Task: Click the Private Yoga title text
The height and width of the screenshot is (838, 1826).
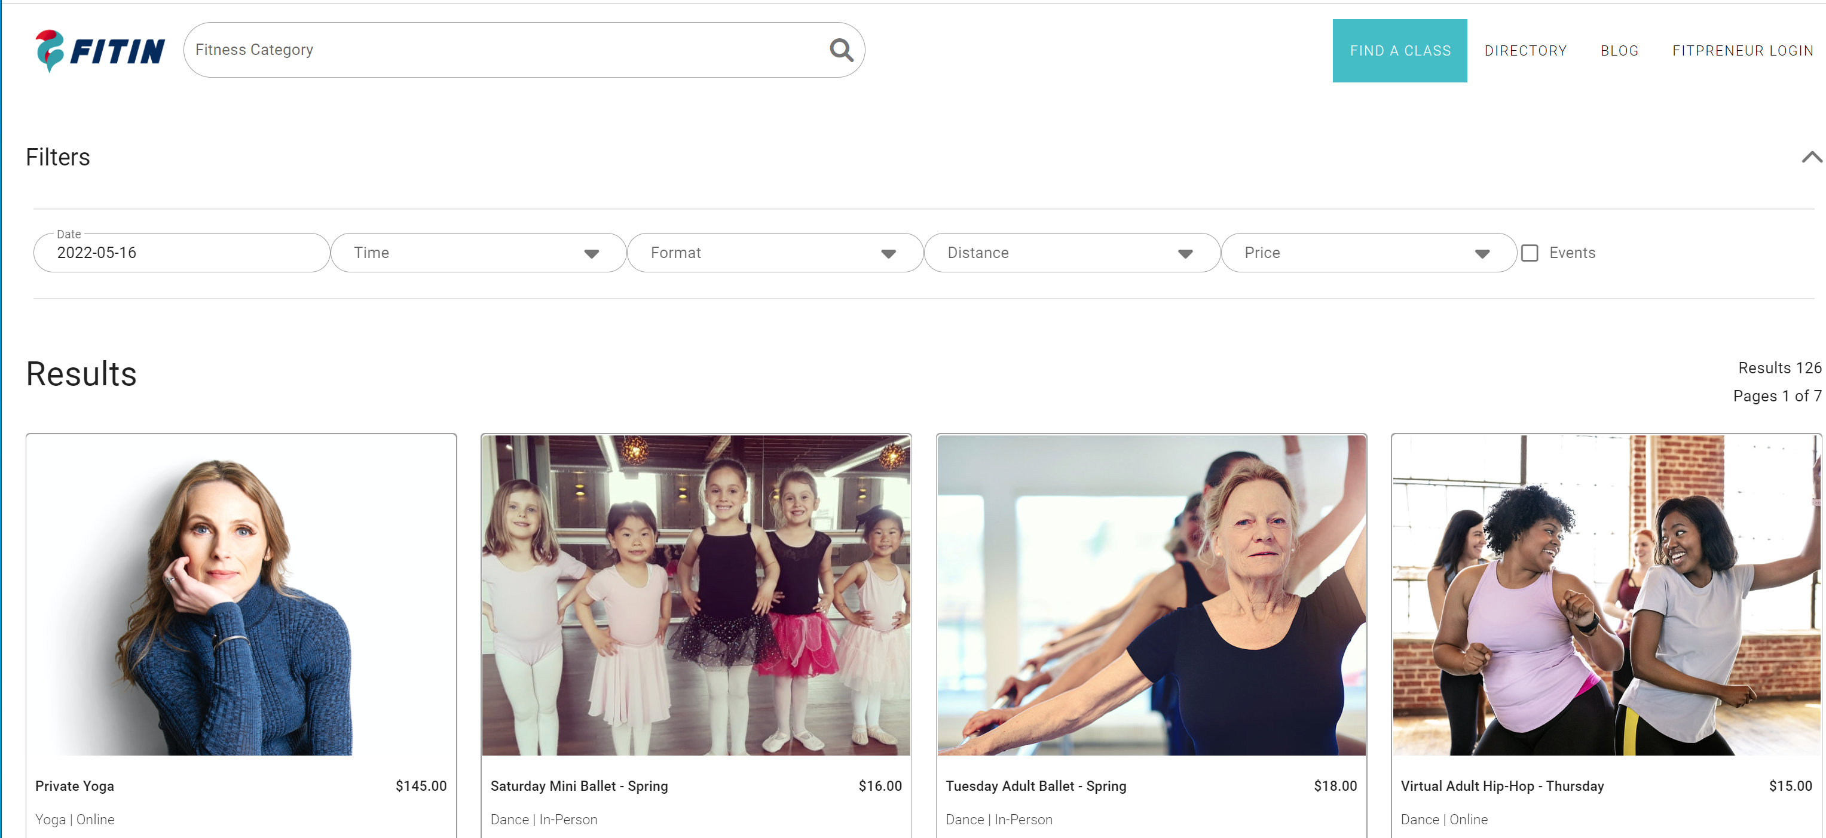Action: (75, 785)
